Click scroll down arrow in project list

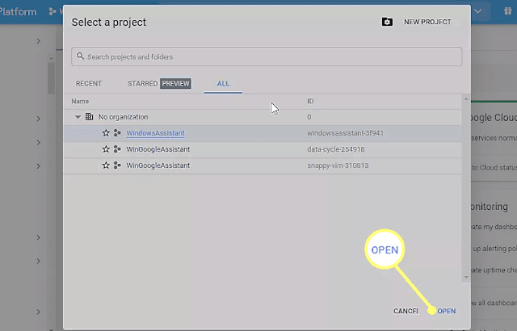(466, 278)
